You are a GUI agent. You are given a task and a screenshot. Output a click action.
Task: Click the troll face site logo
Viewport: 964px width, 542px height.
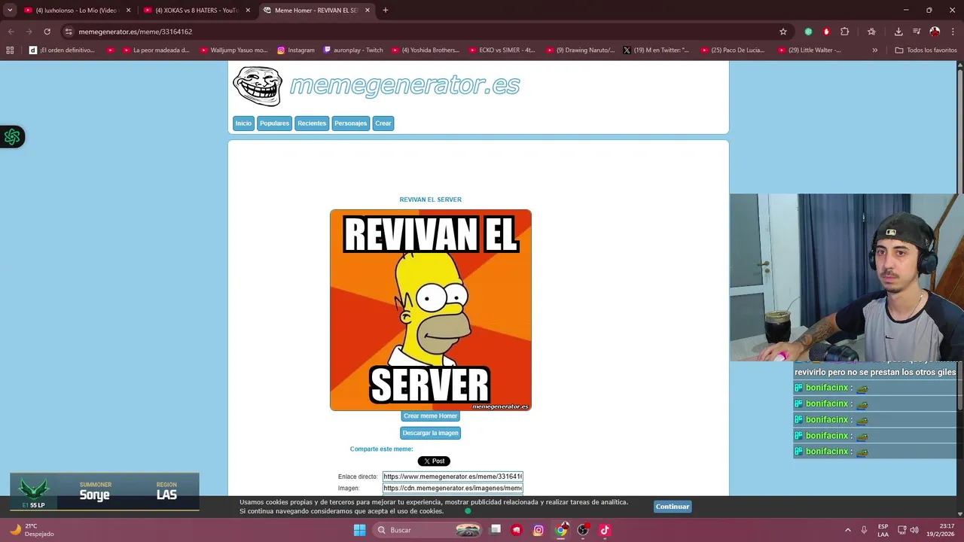[x=258, y=86]
